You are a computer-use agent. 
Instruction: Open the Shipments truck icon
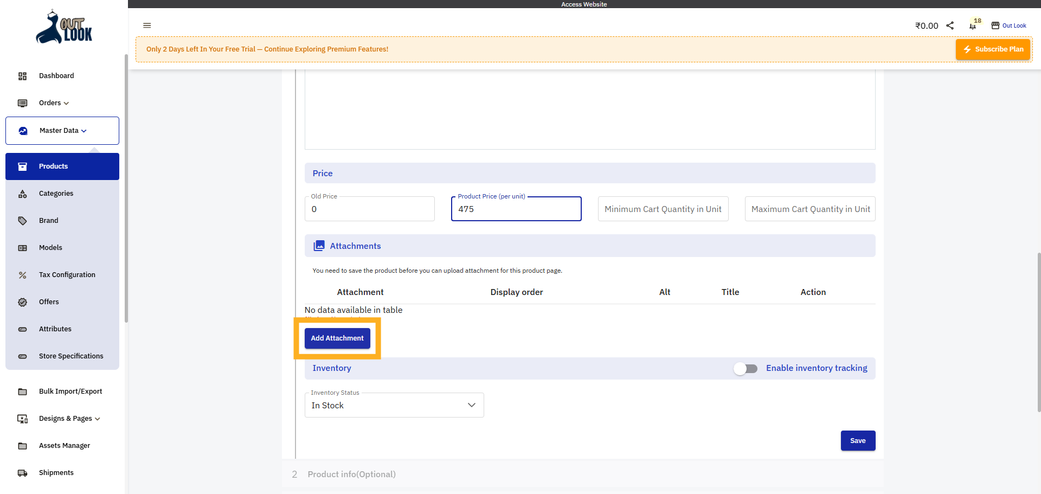coord(22,473)
